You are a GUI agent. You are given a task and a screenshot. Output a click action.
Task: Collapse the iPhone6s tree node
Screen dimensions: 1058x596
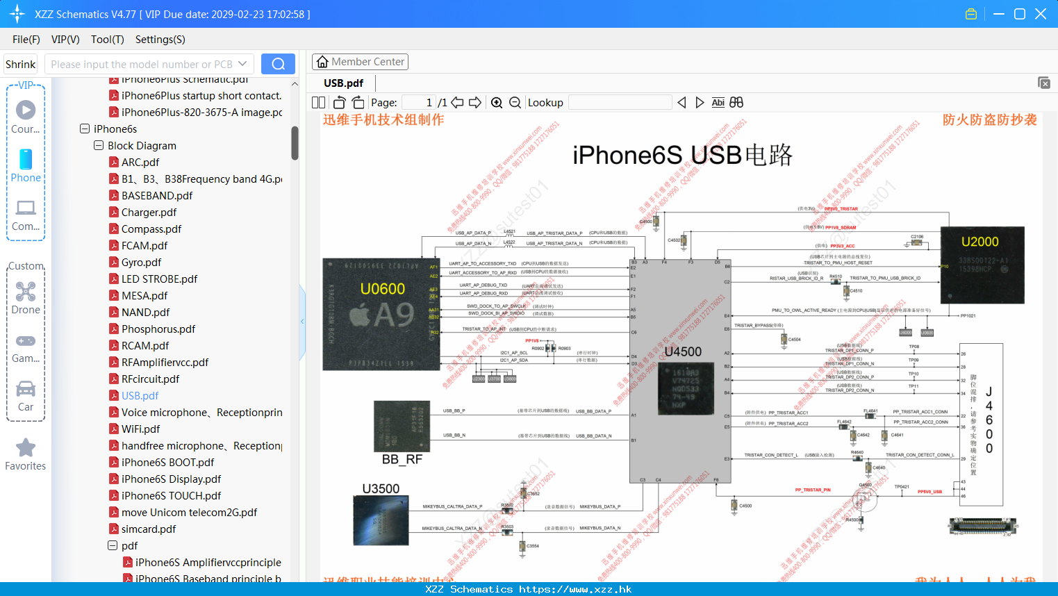coord(85,129)
